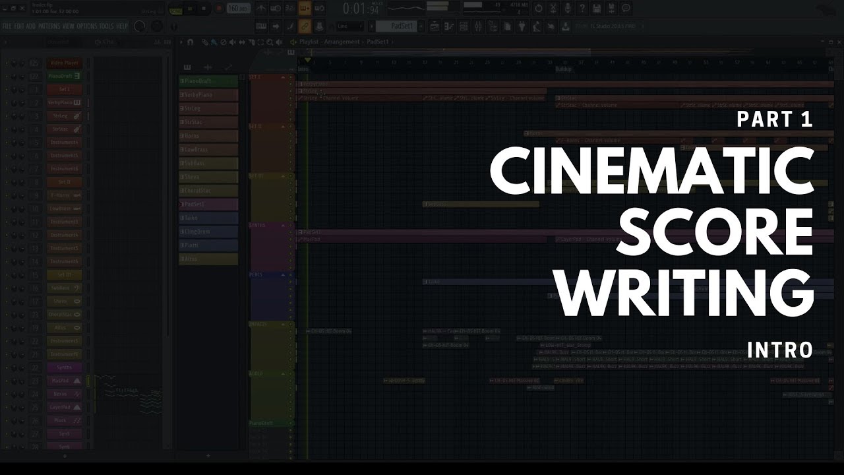The height and width of the screenshot is (475, 844).
Task: Collapse the SET III track group arrow
Action: [x=284, y=175]
